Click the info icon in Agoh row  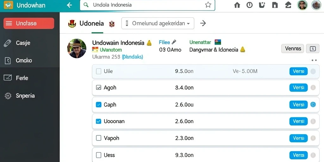pos(313,88)
